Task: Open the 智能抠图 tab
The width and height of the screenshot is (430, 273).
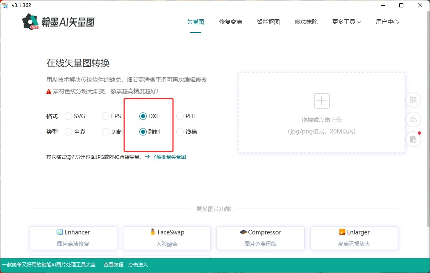Action: click(268, 23)
